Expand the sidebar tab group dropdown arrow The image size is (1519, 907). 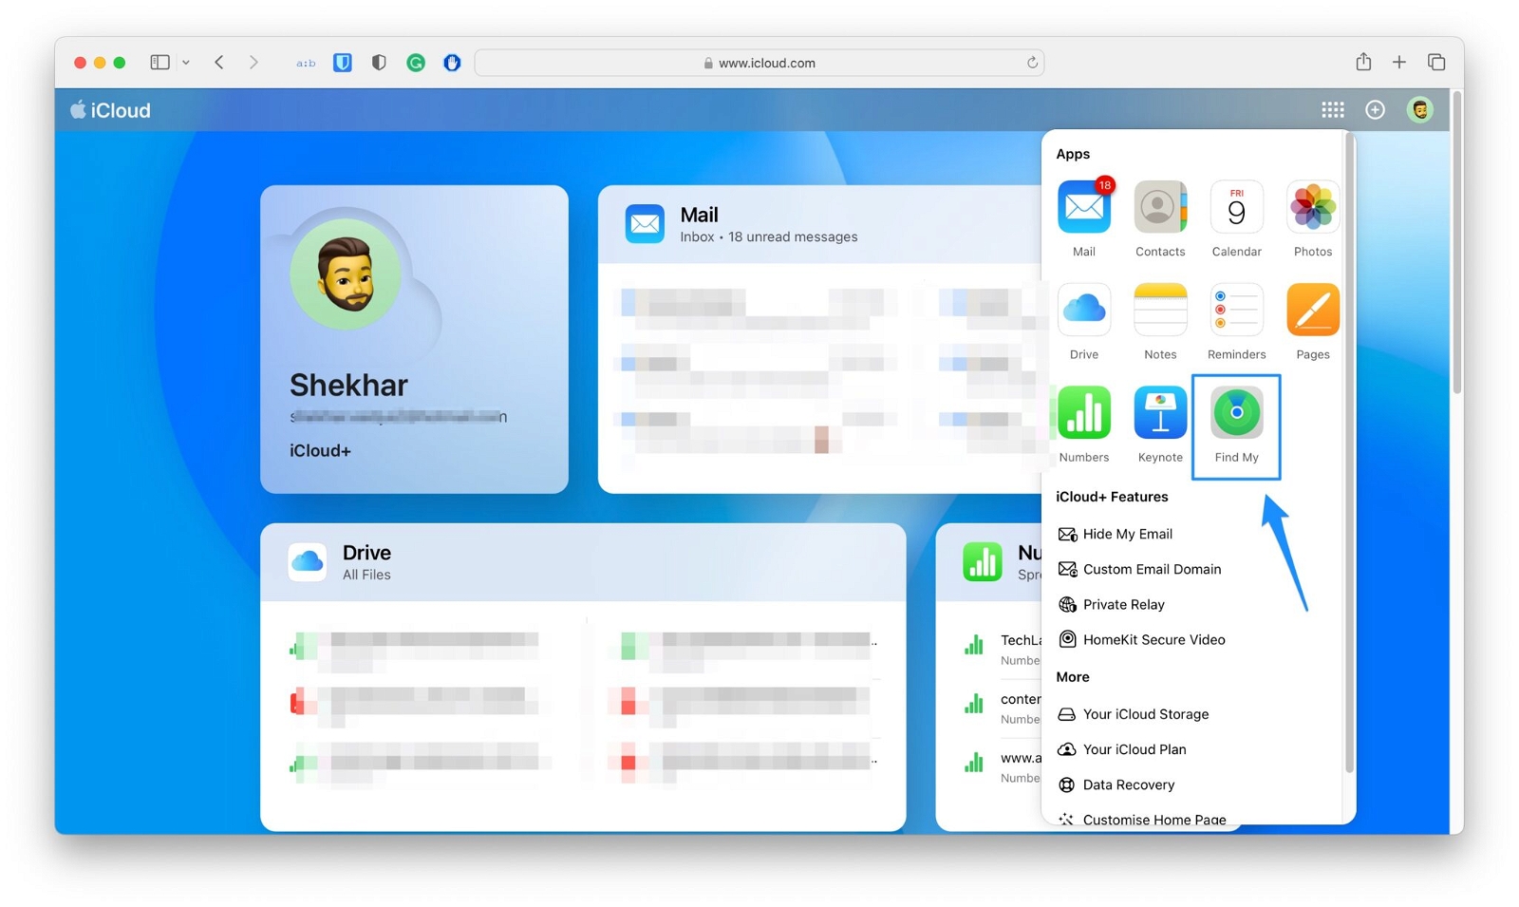coord(186,63)
